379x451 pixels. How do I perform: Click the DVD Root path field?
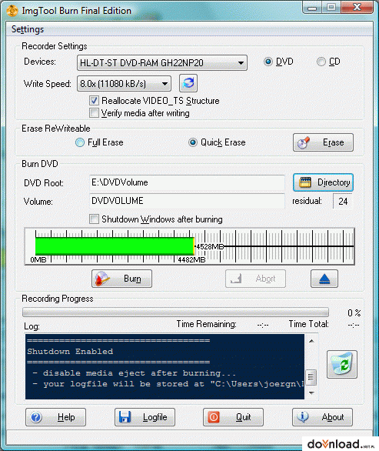pyautogui.click(x=187, y=182)
